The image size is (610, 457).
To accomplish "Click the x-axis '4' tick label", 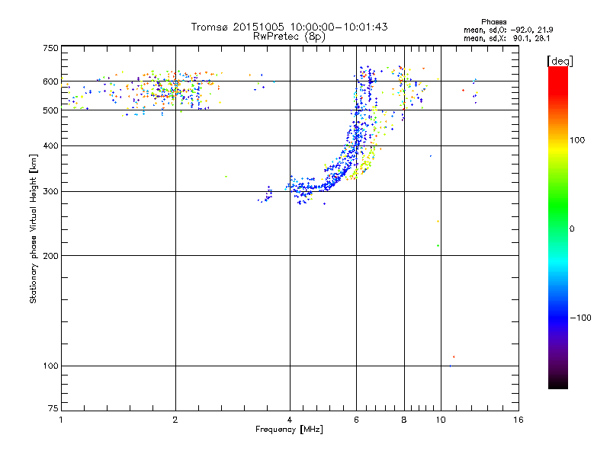I will tap(290, 420).
